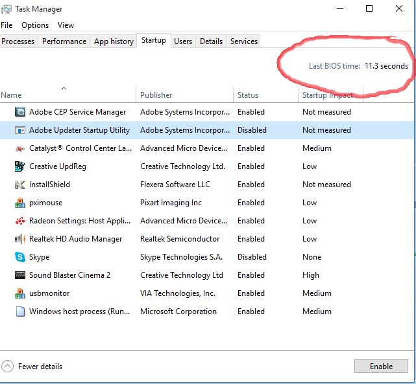Click the Enable button
The height and width of the screenshot is (384, 416).
[x=381, y=367]
